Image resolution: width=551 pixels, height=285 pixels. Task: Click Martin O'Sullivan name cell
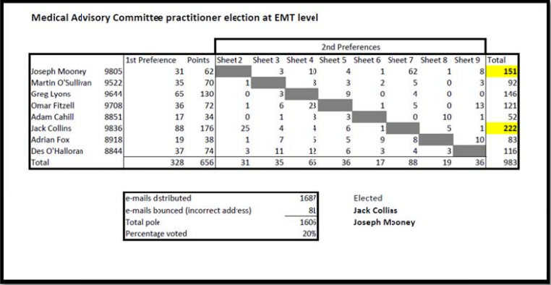click(61, 83)
